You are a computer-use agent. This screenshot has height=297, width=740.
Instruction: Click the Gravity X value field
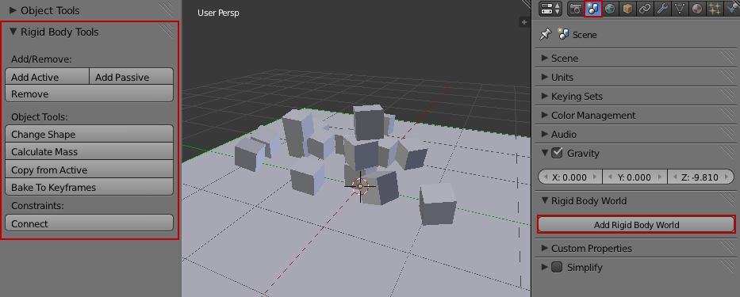(x=570, y=177)
